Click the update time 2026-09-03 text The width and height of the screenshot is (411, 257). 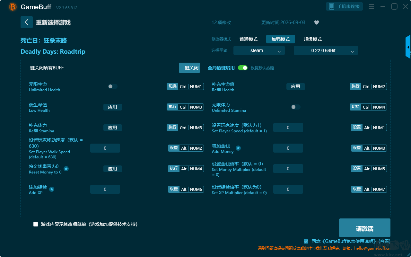[x=284, y=22]
